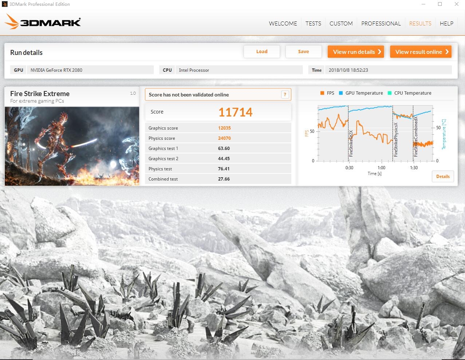
Task: Switch to the TESTS tab
Action: click(x=313, y=24)
